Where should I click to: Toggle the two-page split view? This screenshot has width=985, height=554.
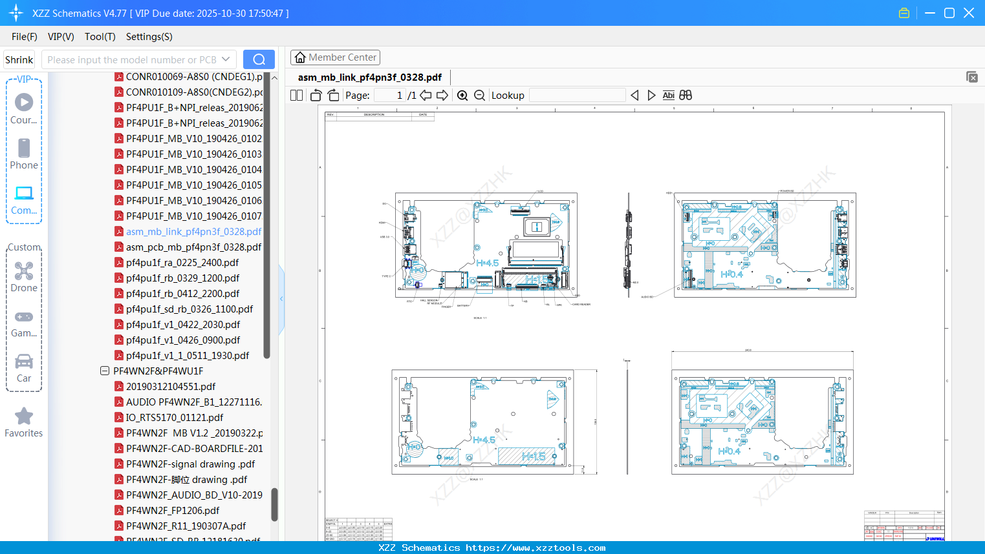pos(296,96)
